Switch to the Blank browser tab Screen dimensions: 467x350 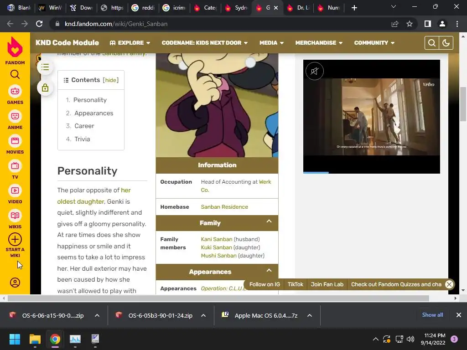tap(19, 8)
